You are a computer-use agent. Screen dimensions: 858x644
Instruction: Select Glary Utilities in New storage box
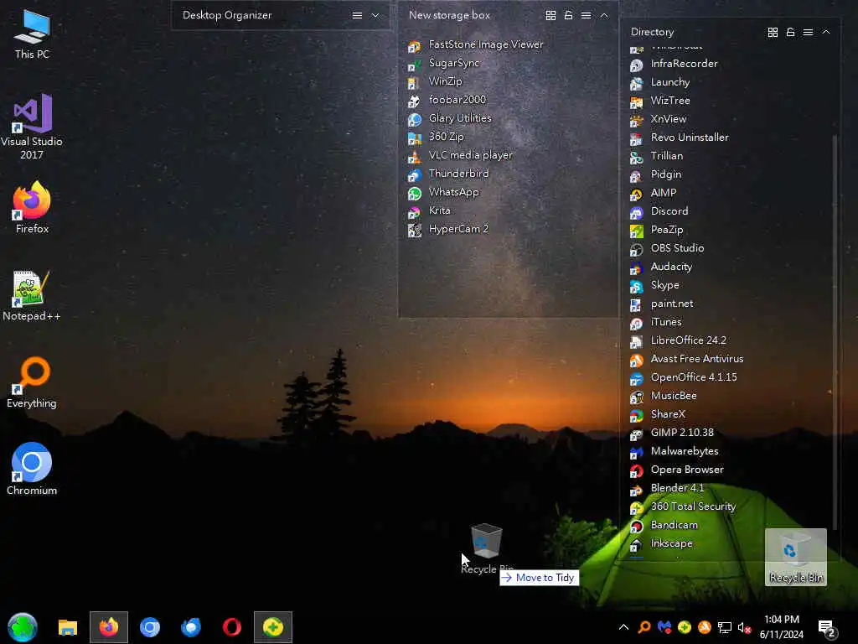point(449,119)
